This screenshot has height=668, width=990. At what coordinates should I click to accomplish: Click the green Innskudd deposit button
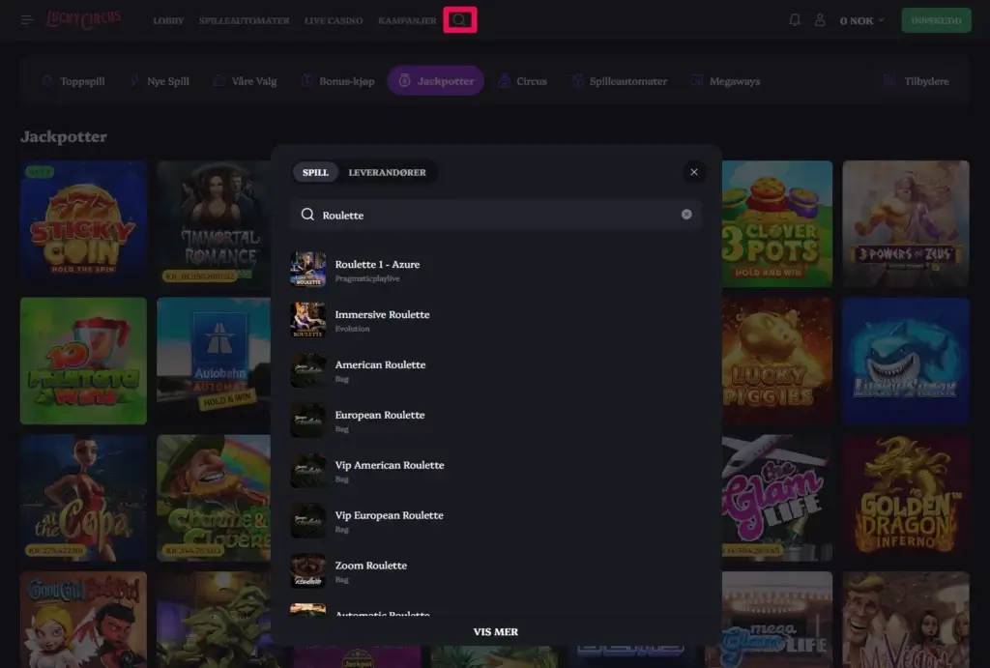[x=936, y=20]
